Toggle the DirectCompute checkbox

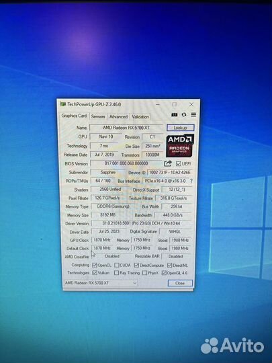136,265
